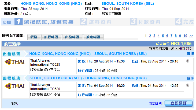Click the Thai Airways logo for return flight

pyautogui.click(x=15, y=86)
